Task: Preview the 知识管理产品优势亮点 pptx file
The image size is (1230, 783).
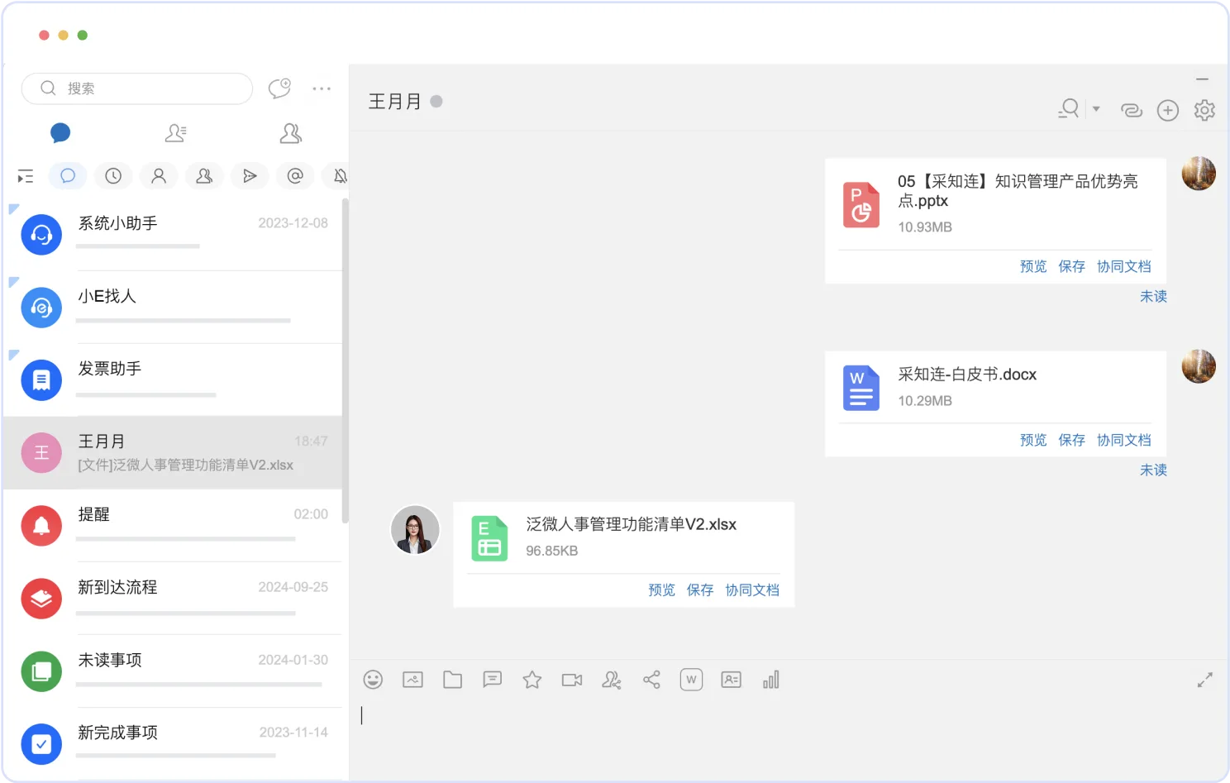Action: tap(1033, 266)
